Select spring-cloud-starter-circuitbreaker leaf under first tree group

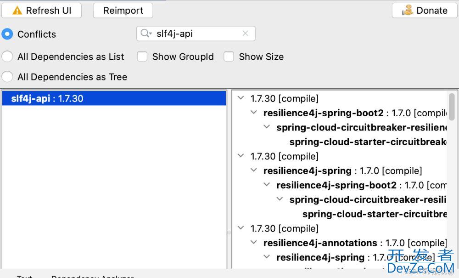(368, 142)
